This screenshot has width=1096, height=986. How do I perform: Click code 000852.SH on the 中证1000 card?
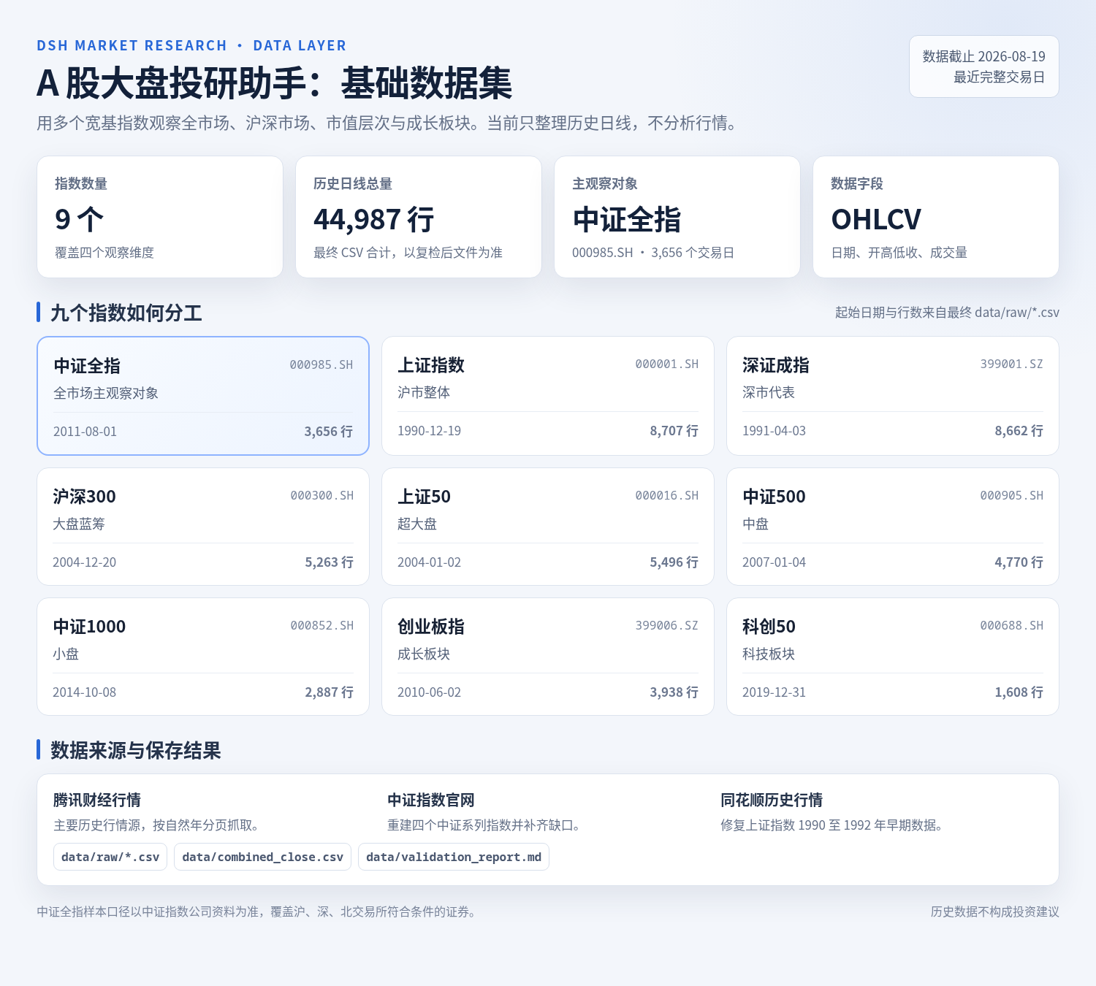pyautogui.click(x=322, y=626)
